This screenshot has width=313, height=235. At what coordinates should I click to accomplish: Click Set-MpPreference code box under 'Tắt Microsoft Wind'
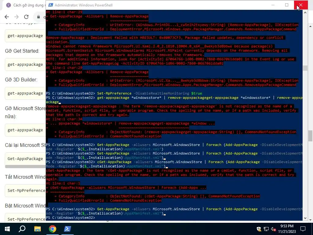tap(25, 191)
